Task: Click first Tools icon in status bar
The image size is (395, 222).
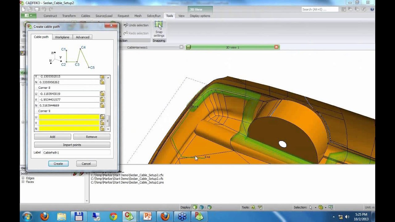Action: point(253,208)
